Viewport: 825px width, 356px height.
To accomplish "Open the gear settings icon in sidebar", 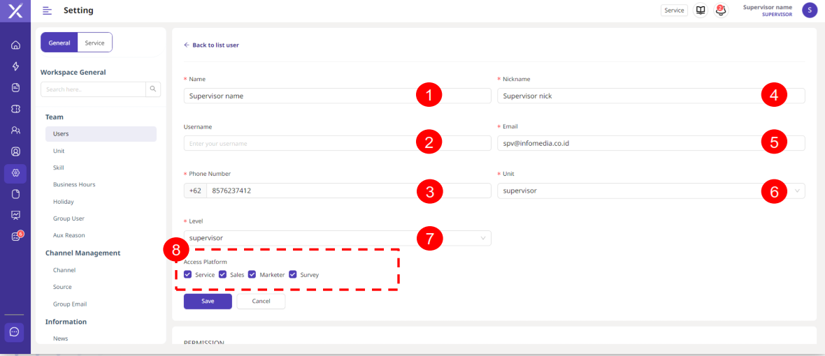I will point(15,172).
